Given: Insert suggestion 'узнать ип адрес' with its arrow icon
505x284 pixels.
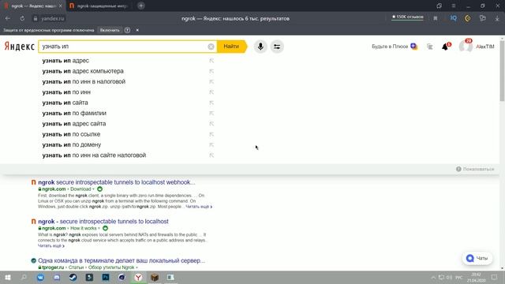Looking at the screenshot, I should pos(211,61).
